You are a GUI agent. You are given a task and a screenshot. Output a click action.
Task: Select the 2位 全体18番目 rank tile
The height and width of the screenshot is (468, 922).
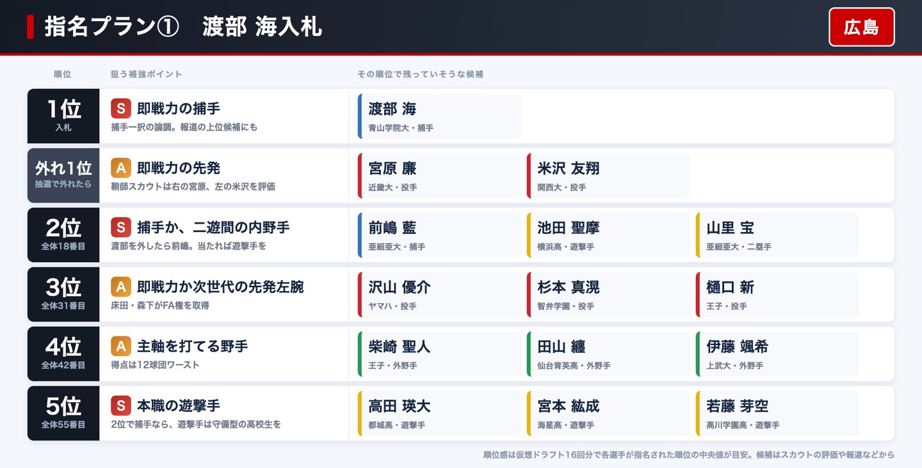[x=63, y=235]
